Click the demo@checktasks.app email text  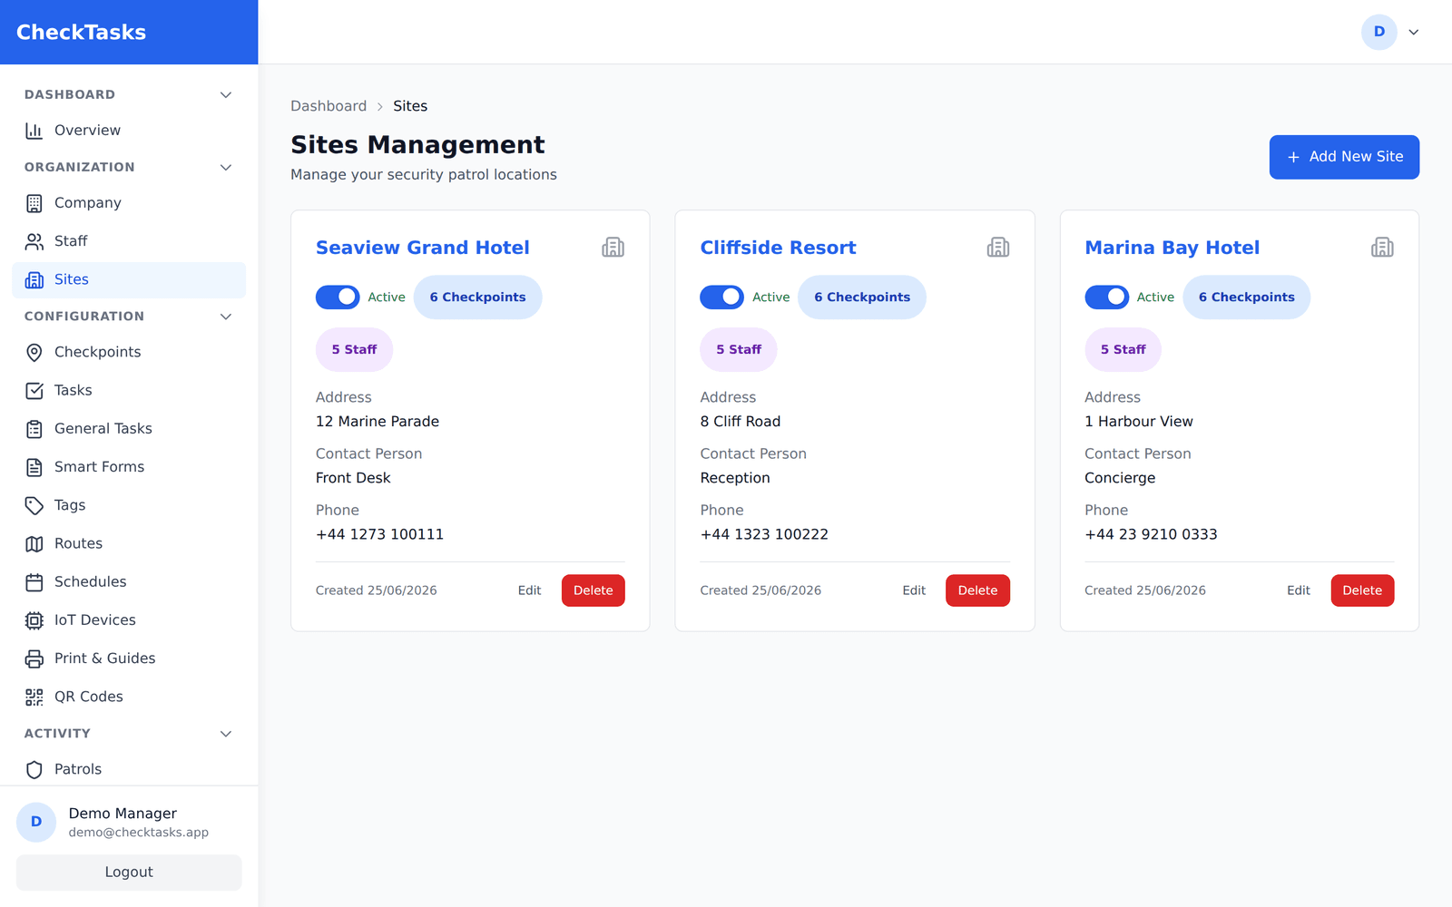click(x=139, y=833)
